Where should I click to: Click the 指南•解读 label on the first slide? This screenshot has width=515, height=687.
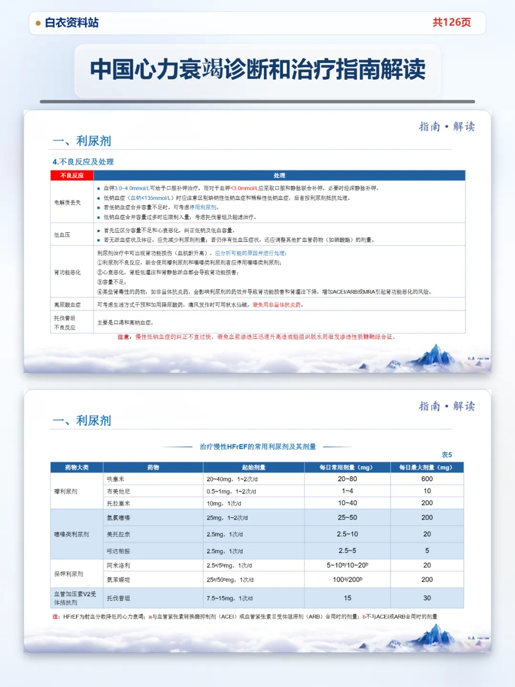(447, 126)
